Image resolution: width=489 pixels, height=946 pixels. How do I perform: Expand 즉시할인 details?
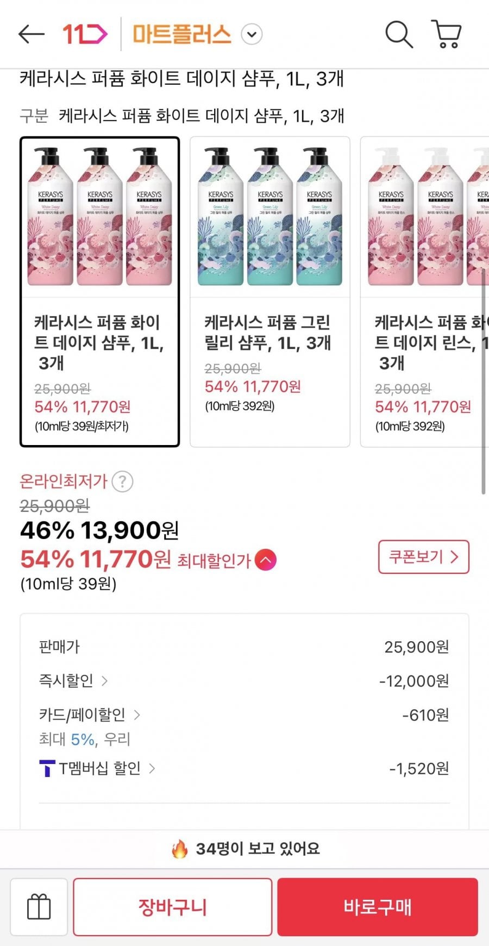104,680
